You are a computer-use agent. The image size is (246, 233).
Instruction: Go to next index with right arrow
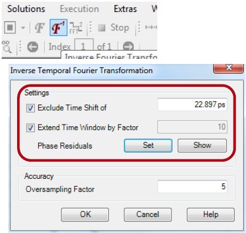point(128,46)
